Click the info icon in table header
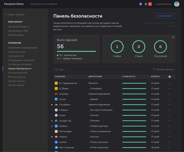The height and width of the screenshot is (152, 184). coord(169,77)
